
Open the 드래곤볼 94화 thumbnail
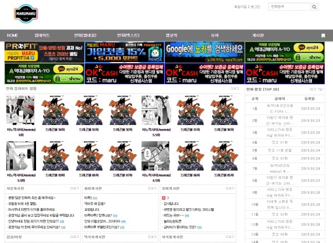[x=55, y=110]
